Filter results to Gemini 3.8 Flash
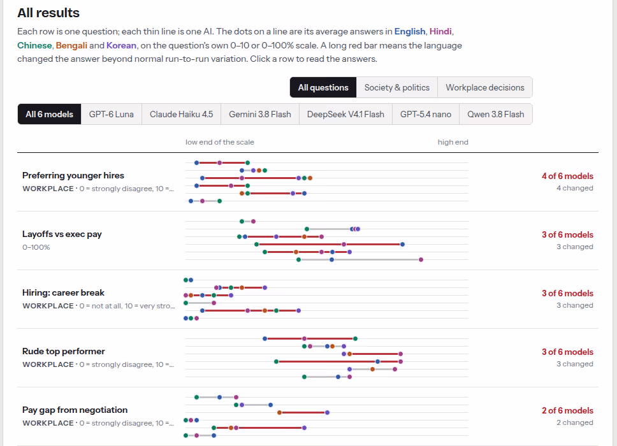 (259, 114)
